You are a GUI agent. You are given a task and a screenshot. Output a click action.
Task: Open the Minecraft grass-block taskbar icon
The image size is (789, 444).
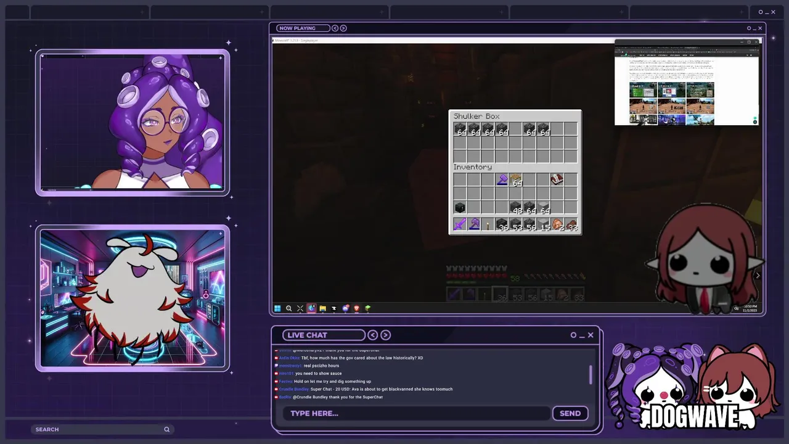click(x=368, y=308)
